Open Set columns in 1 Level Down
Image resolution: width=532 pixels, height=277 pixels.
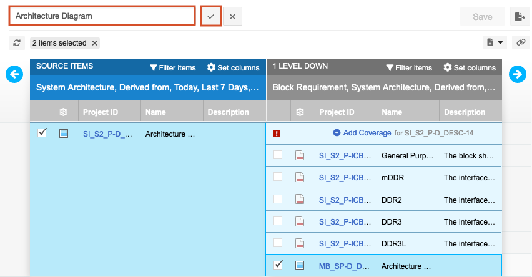tap(470, 67)
